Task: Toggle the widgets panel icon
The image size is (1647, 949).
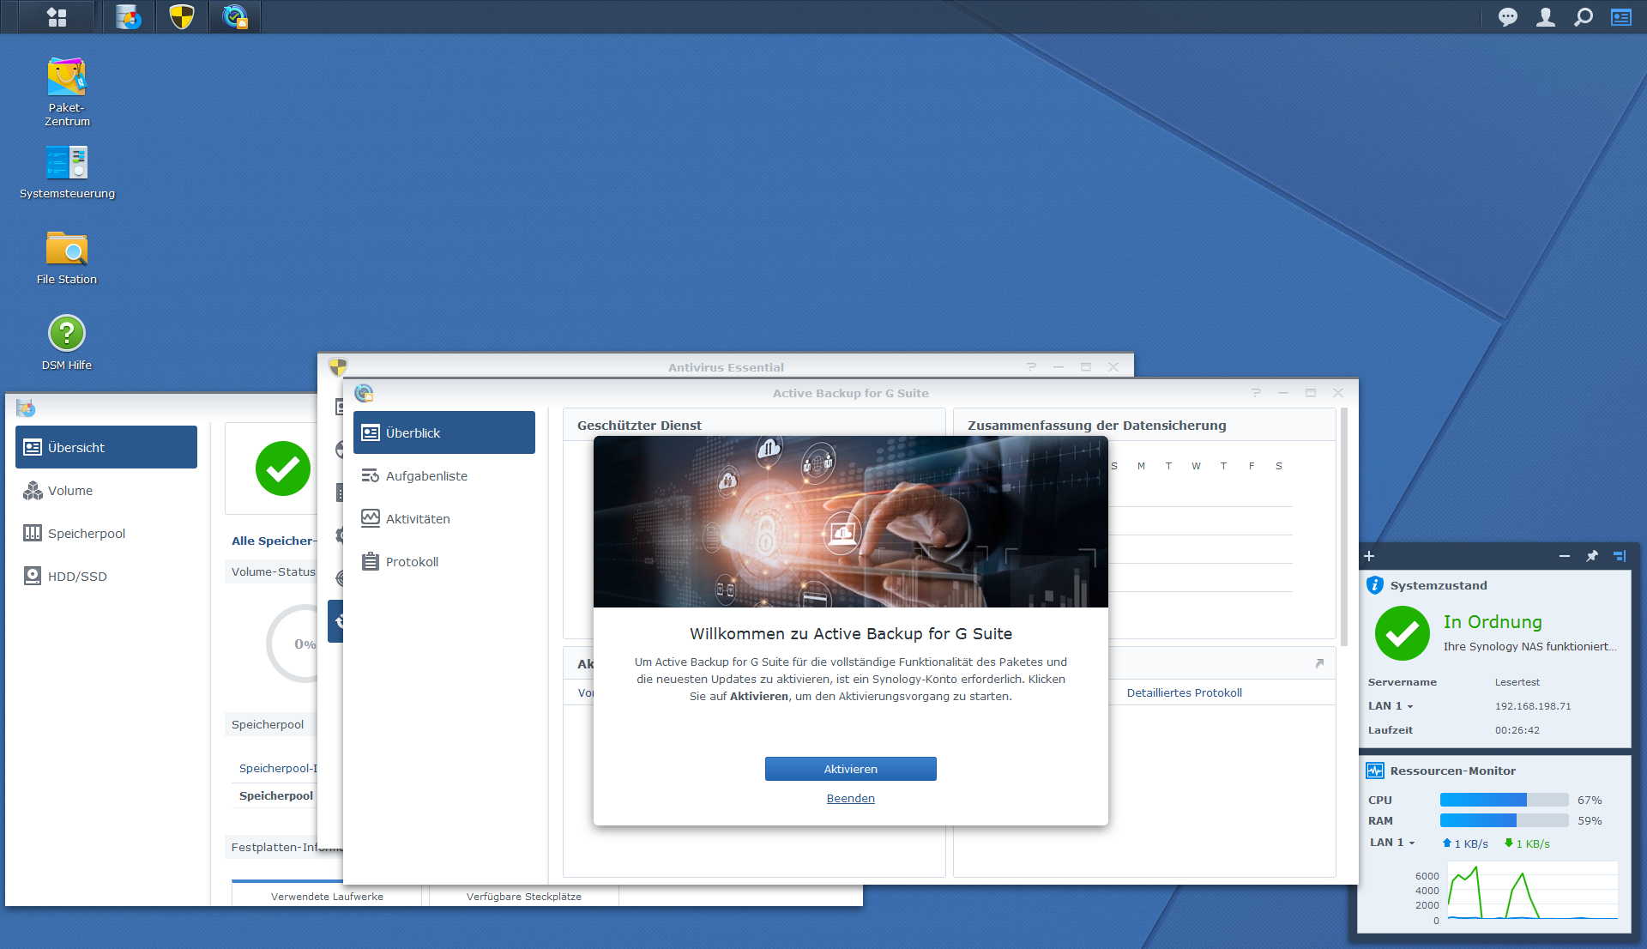Action: (x=1620, y=17)
